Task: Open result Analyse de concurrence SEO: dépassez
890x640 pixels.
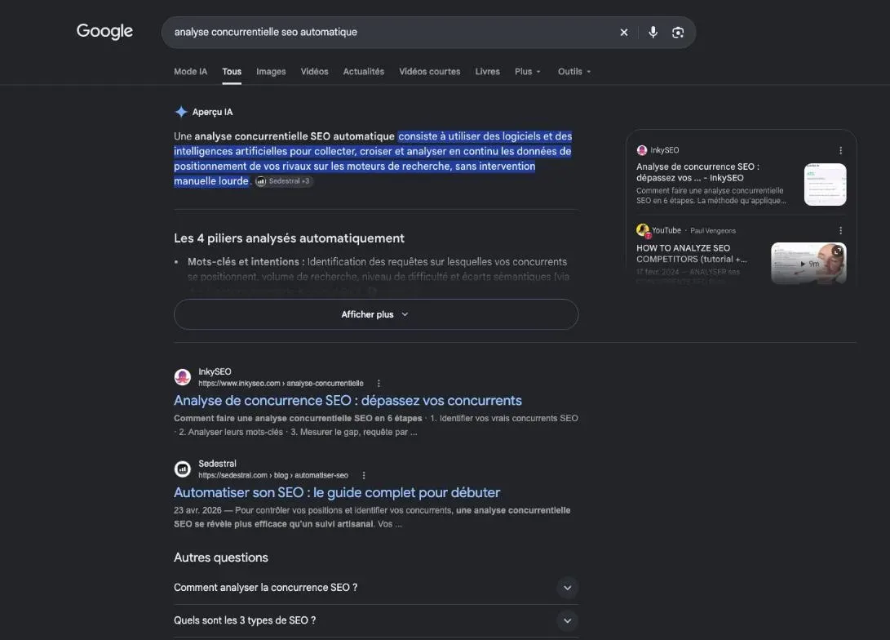Action: pos(348,400)
